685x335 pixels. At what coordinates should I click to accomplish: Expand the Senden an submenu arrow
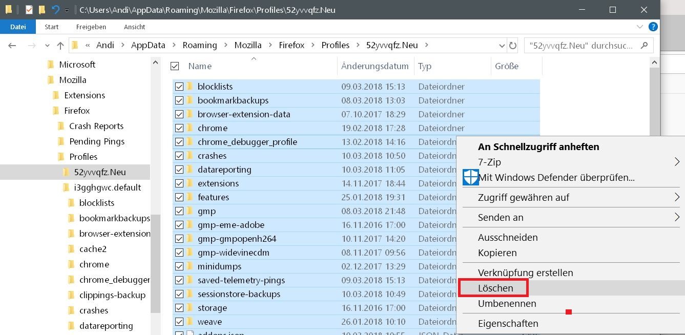pyautogui.click(x=677, y=217)
